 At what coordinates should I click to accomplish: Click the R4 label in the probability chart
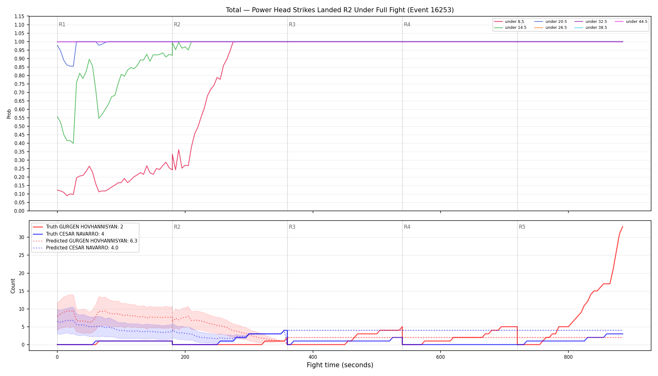click(x=407, y=24)
